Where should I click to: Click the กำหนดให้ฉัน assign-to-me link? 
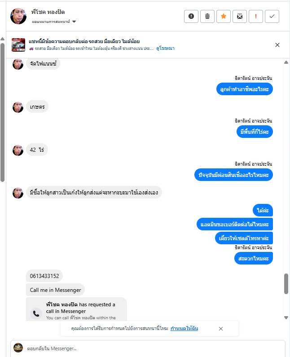(184, 328)
